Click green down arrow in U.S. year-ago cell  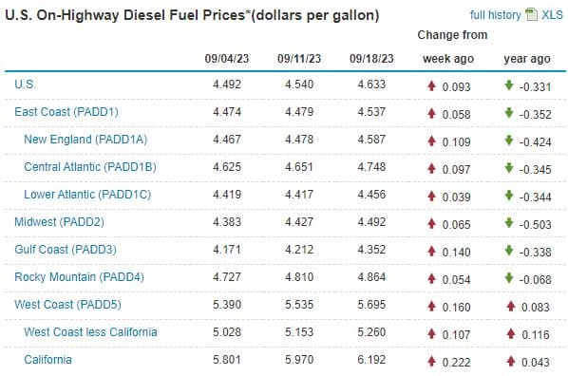(508, 85)
